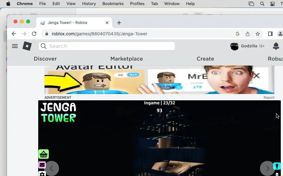This screenshot has width=283, height=176.
Task: Open the Chrome application menu
Action: click(25, 3)
